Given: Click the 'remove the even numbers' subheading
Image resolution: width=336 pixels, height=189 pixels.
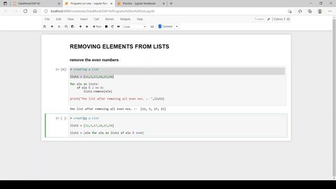Looking at the screenshot, I should click(x=94, y=60).
